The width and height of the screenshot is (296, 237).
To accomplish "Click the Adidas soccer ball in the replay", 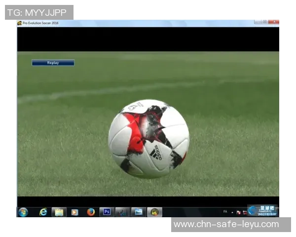I will (148, 139).
